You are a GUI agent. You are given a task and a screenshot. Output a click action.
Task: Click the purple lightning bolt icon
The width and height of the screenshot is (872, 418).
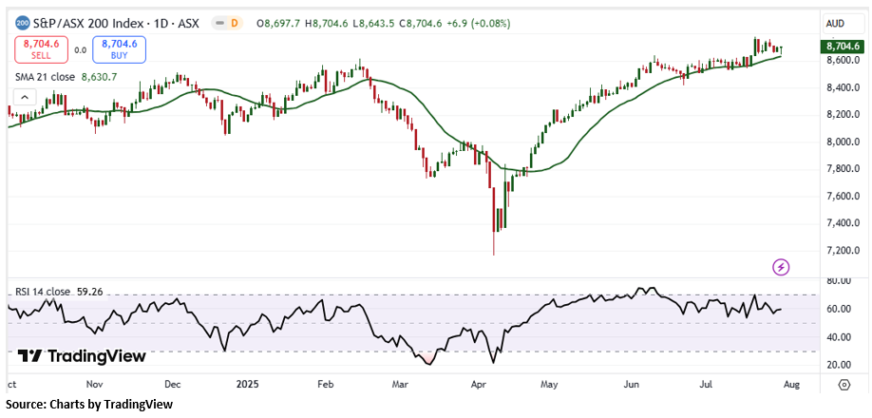(781, 267)
